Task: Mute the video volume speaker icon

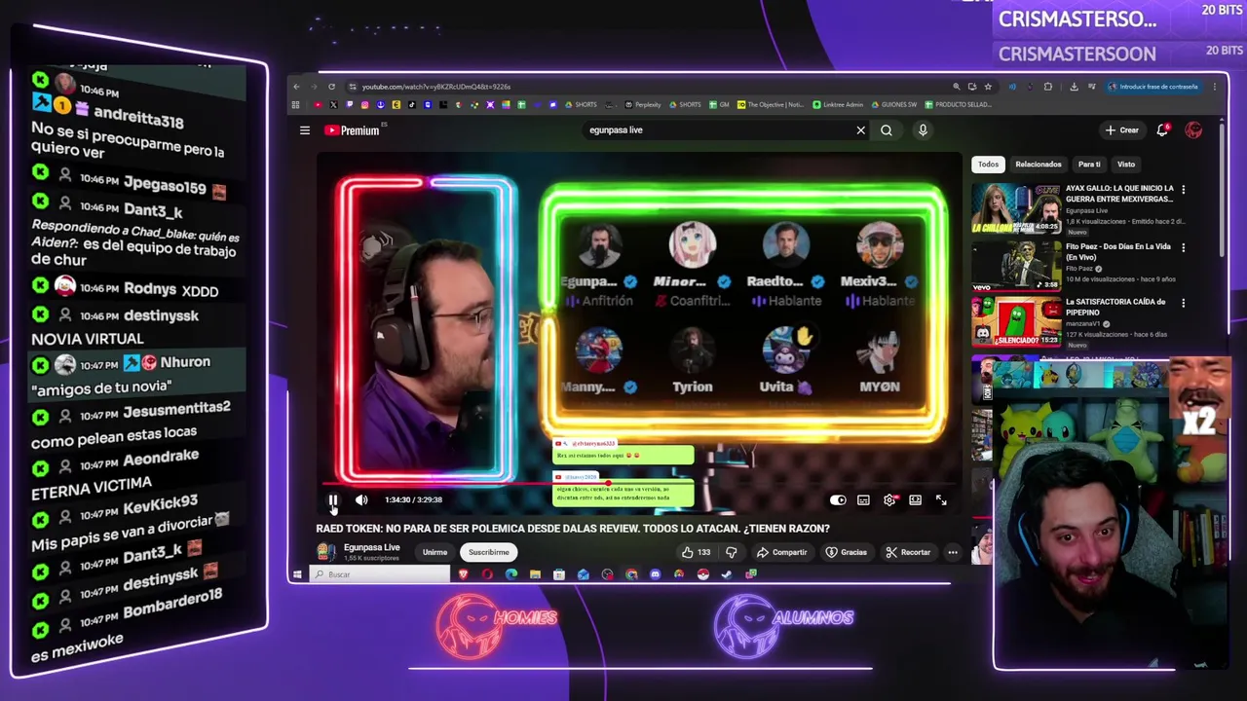Action: click(x=361, y=499)
